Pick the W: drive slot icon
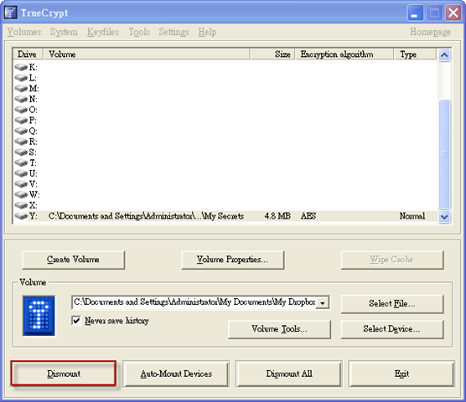The image size is (466, 402). point(21,195)
